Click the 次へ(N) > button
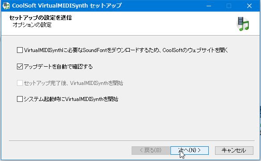The image size is (261, 161). click(x=190, y=150)
